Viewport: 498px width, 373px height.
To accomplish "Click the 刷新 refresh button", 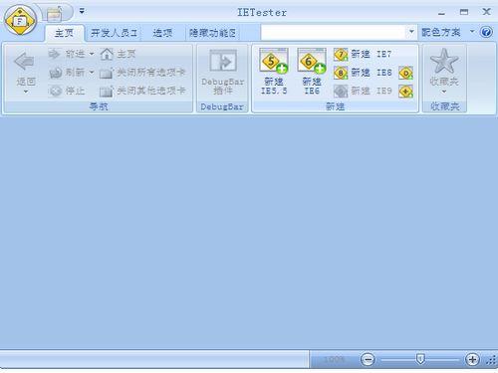I will pos(67,73).
